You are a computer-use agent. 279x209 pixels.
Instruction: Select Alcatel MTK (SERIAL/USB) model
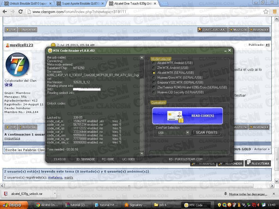click(154, 73)
